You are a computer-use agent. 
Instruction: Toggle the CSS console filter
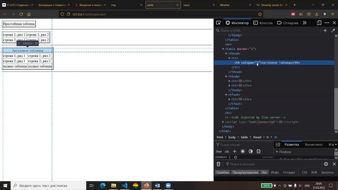tap(304, 173)
